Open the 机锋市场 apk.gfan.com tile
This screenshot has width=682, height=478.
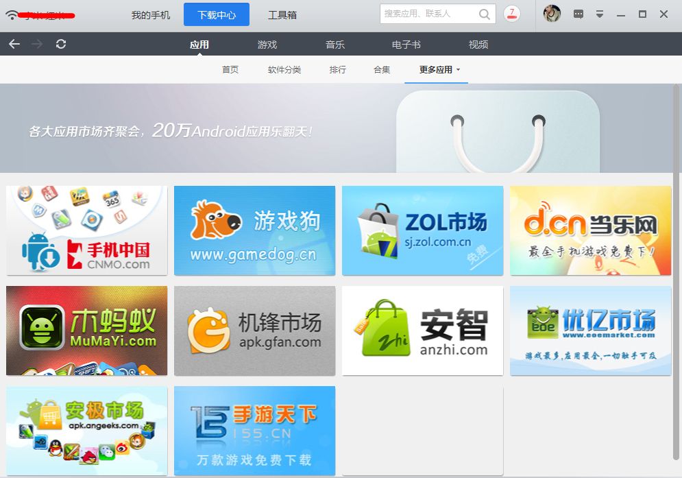click(x=254, y=331)
